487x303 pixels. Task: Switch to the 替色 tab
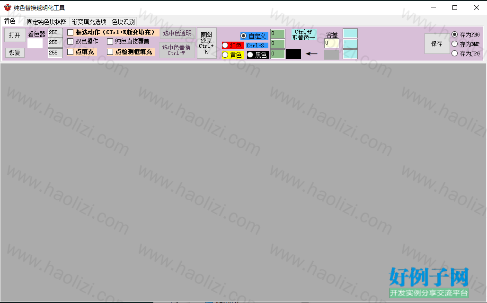tap(10, 21)
